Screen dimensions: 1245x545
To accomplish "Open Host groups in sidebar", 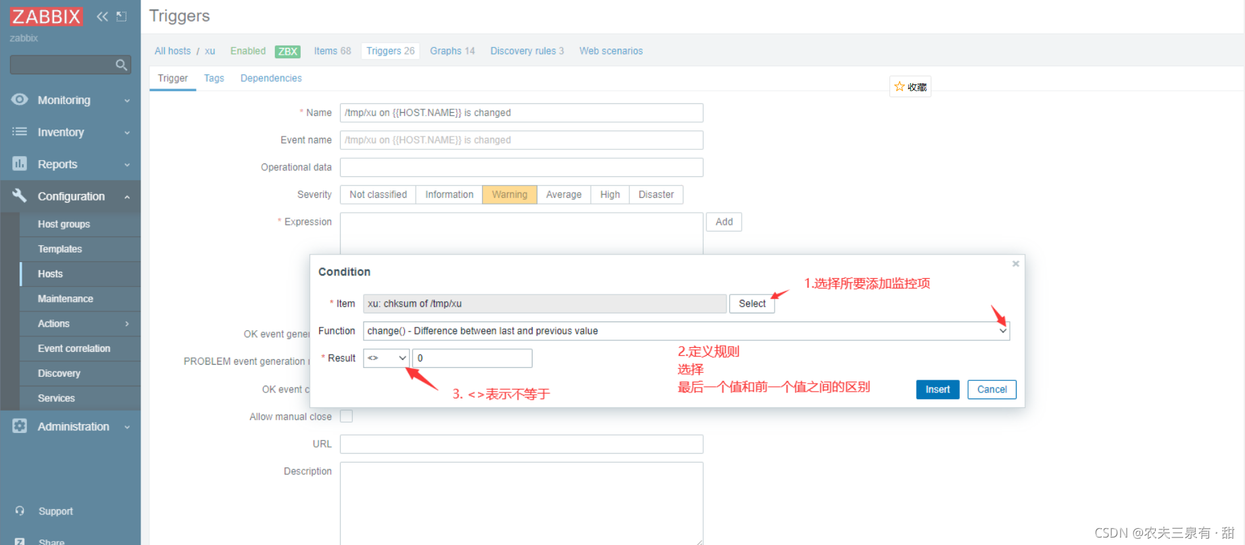I will (80, 224).
